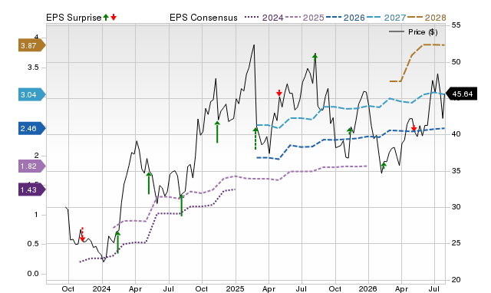Click the dashed green arrow after 2025 start
Viewport: 491px width, 293px height.
point(255,138)
